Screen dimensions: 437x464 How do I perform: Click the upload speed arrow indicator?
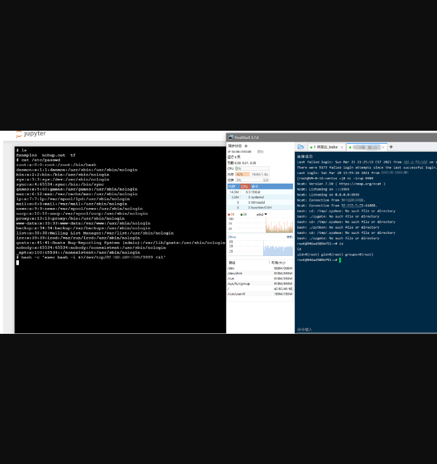coord(230,214)
